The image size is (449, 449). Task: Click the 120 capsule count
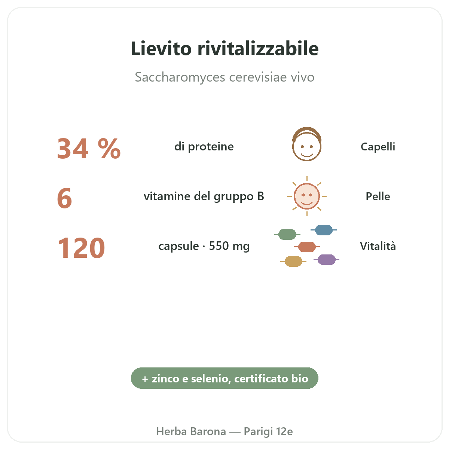81,248
